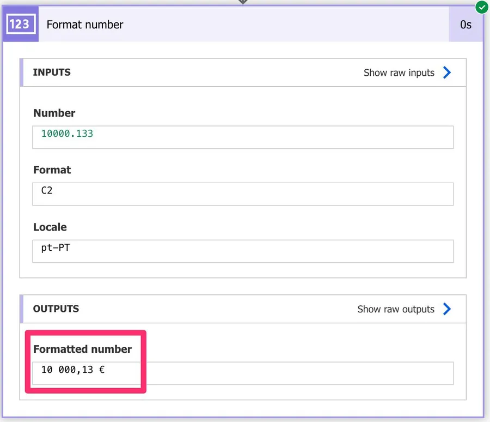Open the Show raw inputs link

[x=399, y=73]
